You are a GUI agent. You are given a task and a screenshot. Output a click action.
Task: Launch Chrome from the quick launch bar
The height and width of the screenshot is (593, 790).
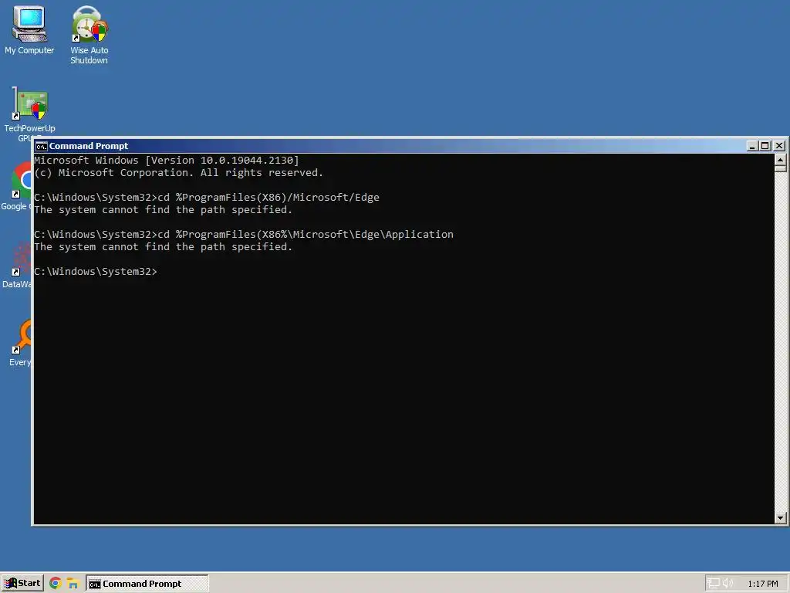tap(56, 584)
